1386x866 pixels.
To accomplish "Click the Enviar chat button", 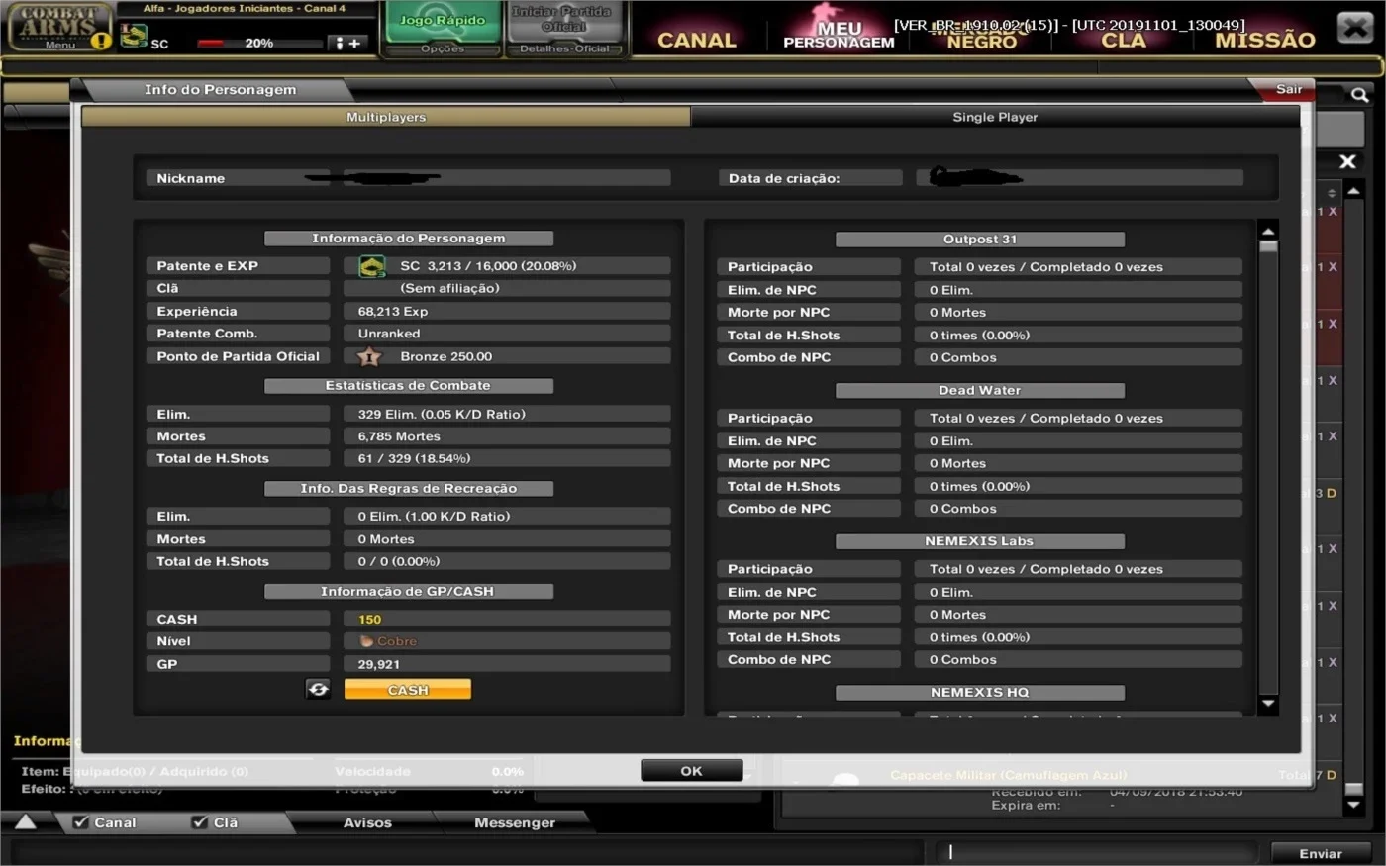I will pyautogui.click(x=1321, y=853).
